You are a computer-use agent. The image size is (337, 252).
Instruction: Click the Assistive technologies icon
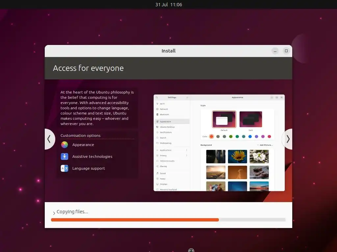coord(65,157)
